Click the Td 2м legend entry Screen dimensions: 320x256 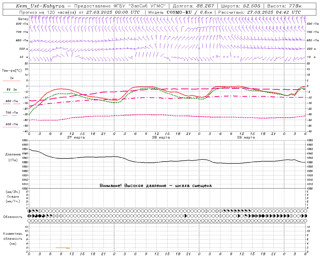(11, 89)
